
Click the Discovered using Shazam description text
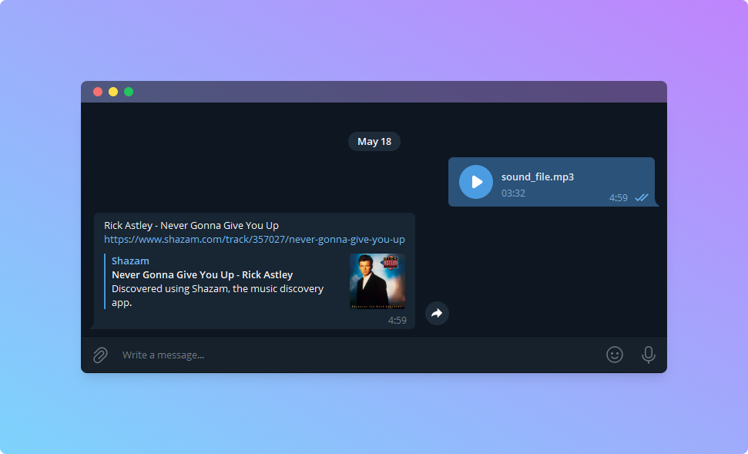point(217,295)
